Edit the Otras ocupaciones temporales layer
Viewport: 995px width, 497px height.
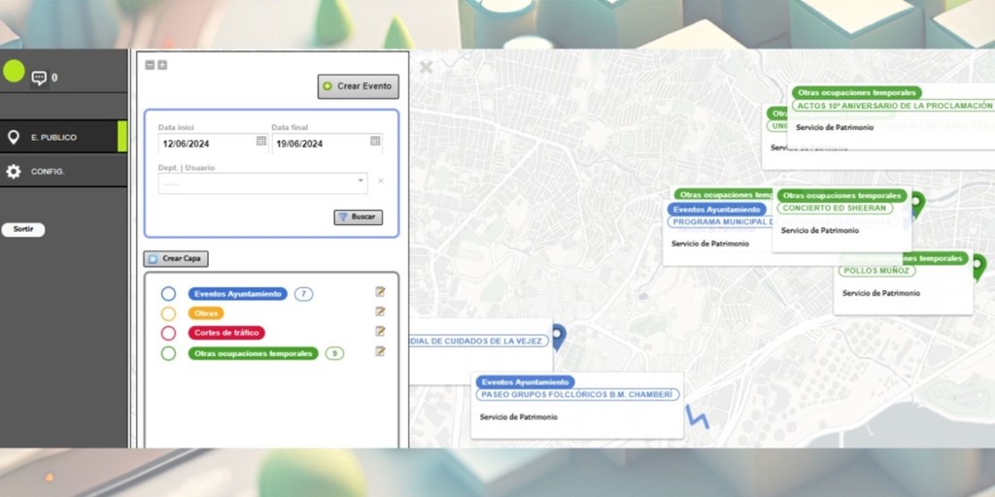[381, 351]
